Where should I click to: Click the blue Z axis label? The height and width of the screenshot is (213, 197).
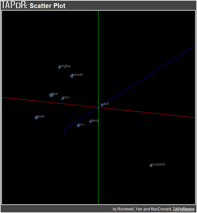[x=65, y=131]
